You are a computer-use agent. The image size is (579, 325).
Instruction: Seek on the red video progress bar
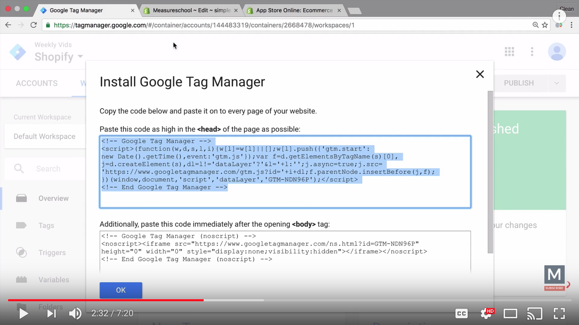click(x=106, y=300)
